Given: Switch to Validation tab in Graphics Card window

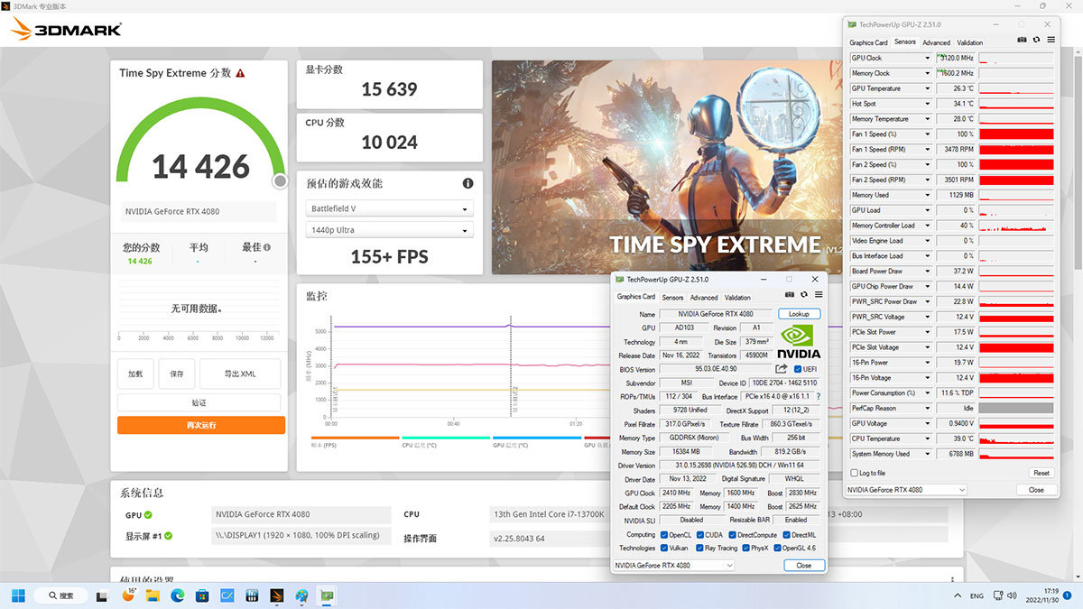Looking at the screenshot, I should click(x=737, y=298).
